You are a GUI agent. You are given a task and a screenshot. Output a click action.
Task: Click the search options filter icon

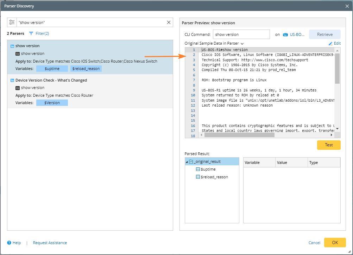pos(12,23)
